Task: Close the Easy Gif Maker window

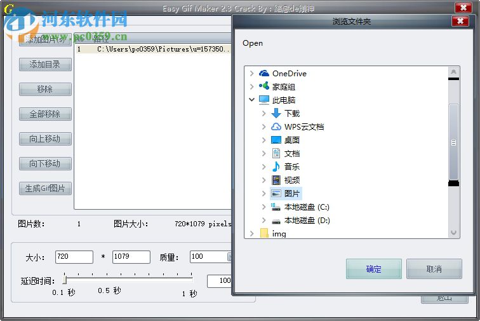Action: coord(463,8)
